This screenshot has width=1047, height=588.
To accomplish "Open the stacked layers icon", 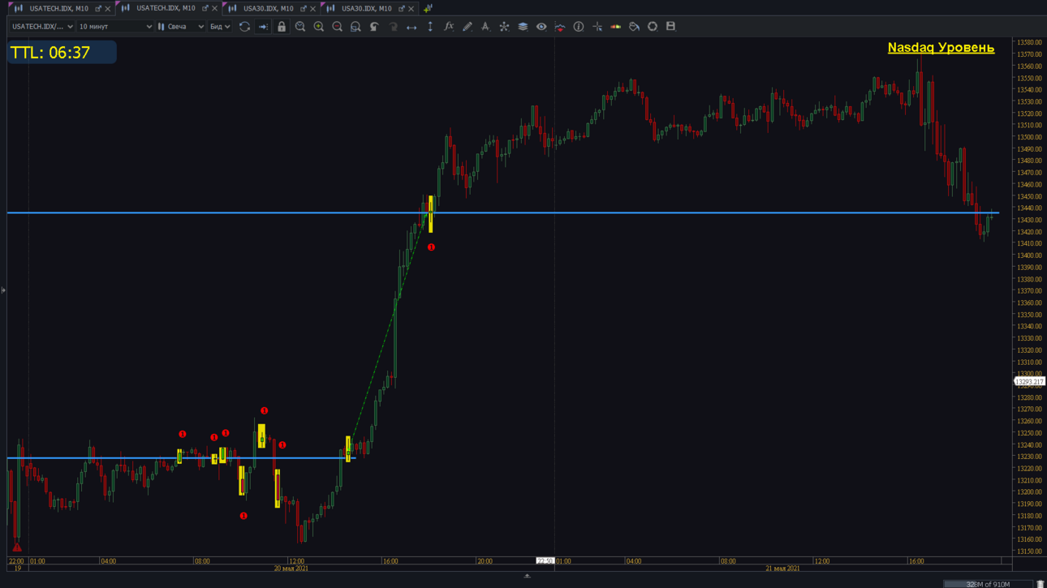I will click(x=523, y=27).
